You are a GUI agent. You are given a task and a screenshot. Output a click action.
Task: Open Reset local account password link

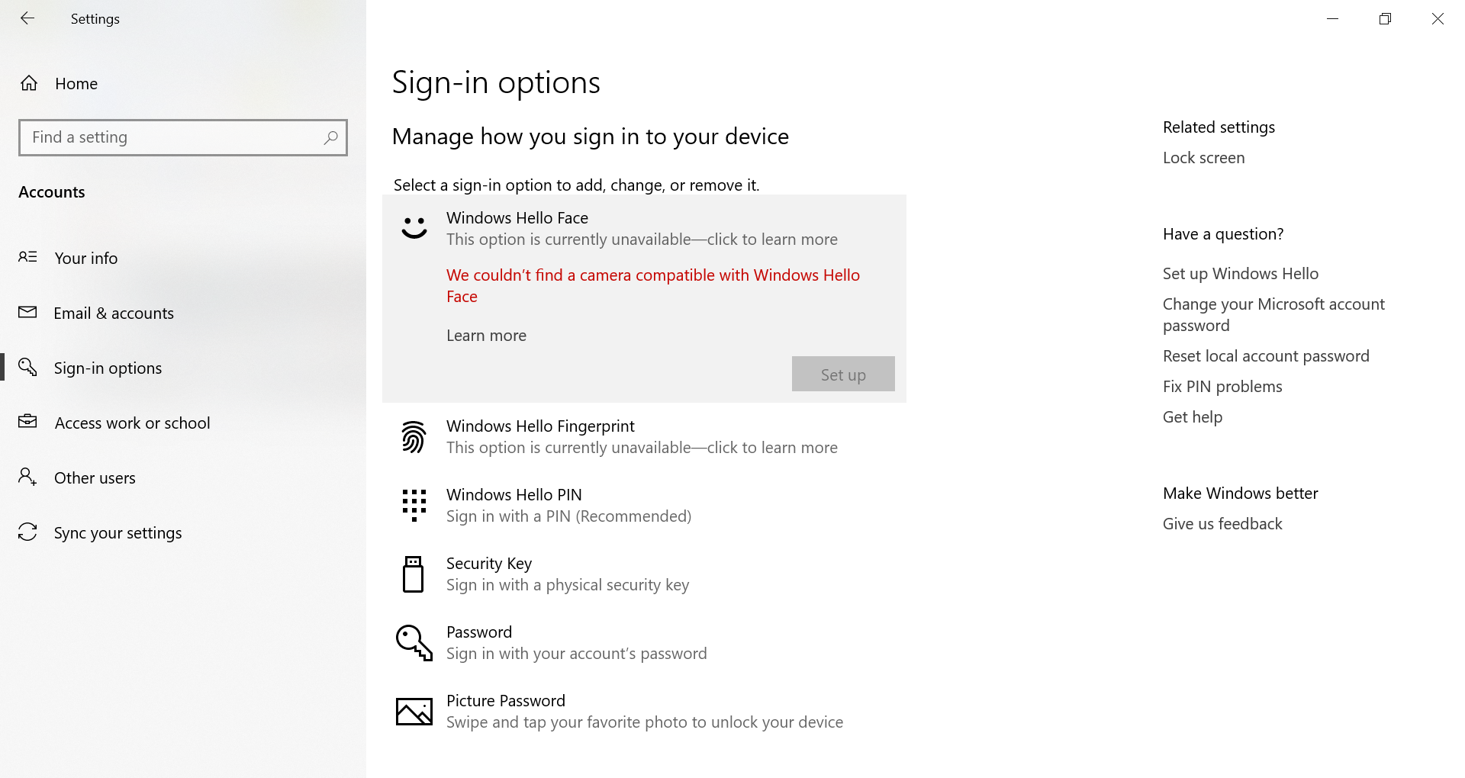pos(1266,356)
